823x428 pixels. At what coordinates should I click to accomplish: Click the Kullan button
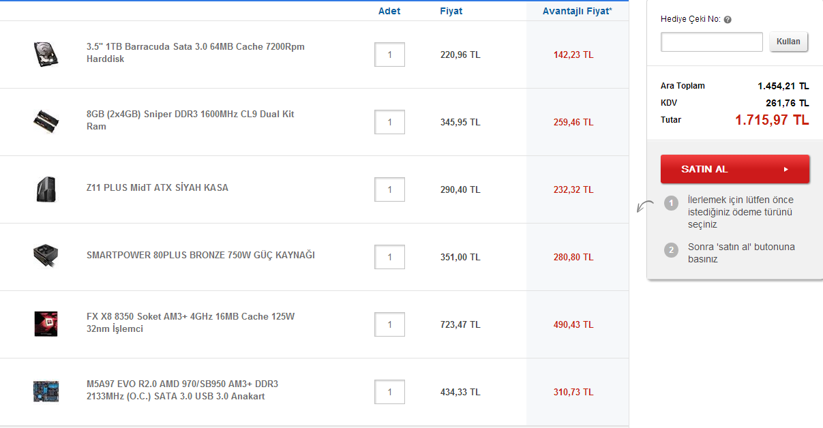[x=789, y=42]
